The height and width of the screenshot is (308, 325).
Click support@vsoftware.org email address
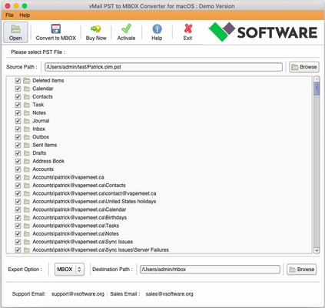coord(78,294)
